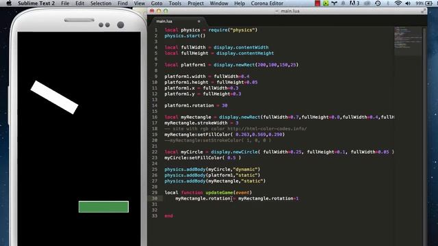Open the Window menu
Viewport: 438px width, 246px height.
219,3
